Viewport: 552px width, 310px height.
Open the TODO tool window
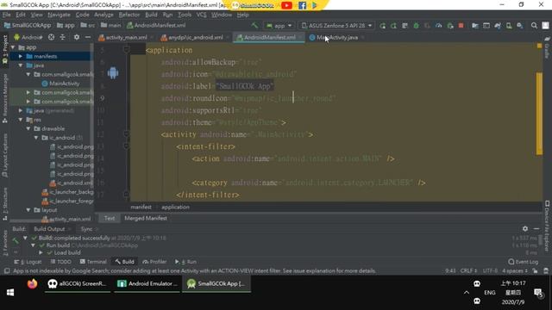pyautogui.click(x=60, y=262)
